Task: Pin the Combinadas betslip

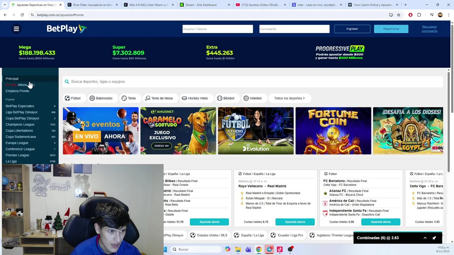Action: [434, 238]
